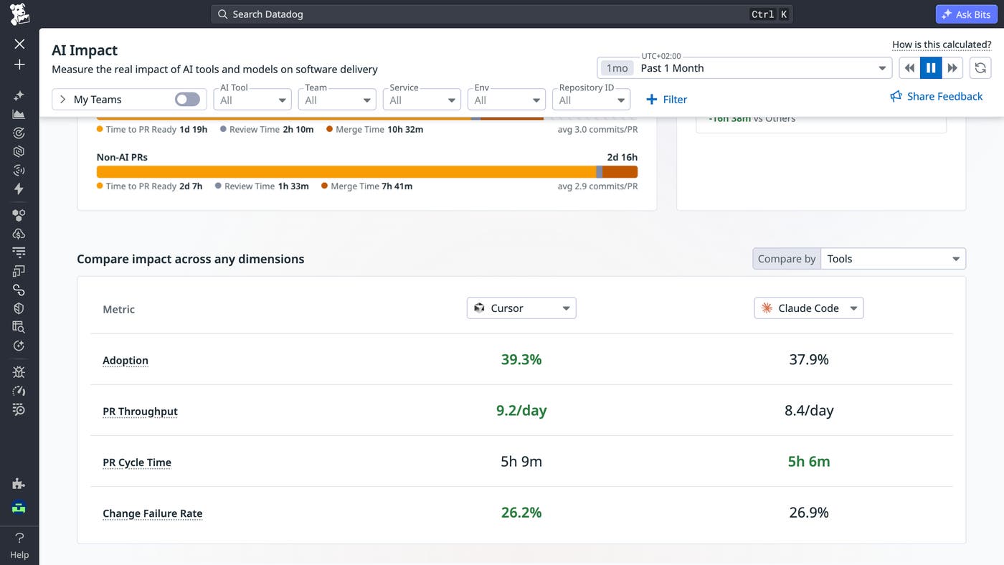Open the sparkle stars sidebar icon
The width and height of the screenshot is (1004, 565).
pyautogui.click(x=19, y=95)
